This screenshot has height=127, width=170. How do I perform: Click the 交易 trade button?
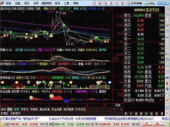tap(120, 3)
